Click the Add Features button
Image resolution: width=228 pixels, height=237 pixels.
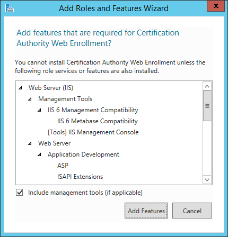146,211
